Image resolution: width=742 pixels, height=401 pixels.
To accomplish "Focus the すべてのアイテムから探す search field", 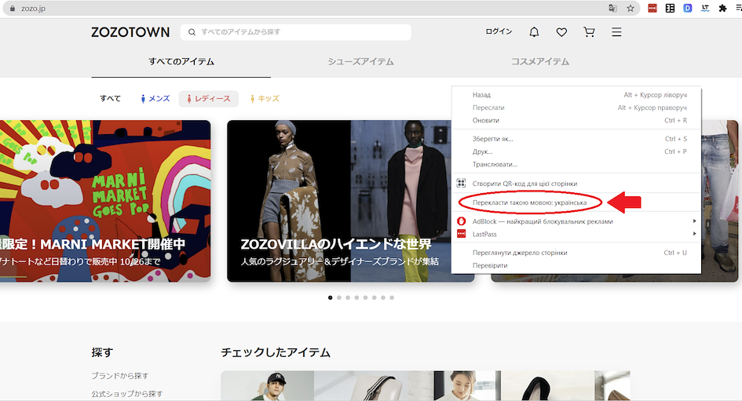I will click(296, 32).
